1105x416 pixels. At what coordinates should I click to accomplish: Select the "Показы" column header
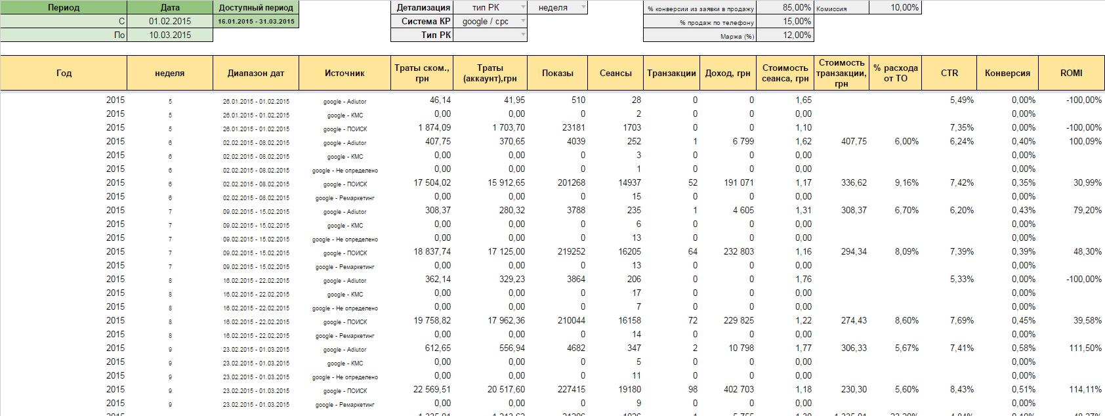558,73
